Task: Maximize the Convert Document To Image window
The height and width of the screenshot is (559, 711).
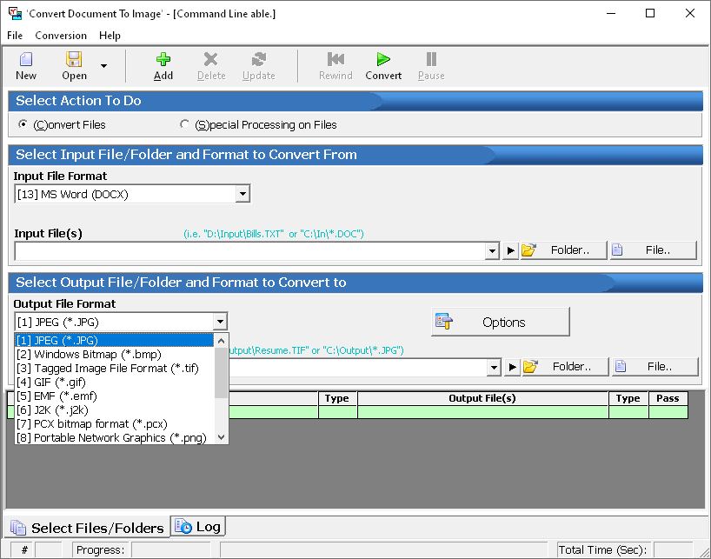Action: [x=650, y=13]
